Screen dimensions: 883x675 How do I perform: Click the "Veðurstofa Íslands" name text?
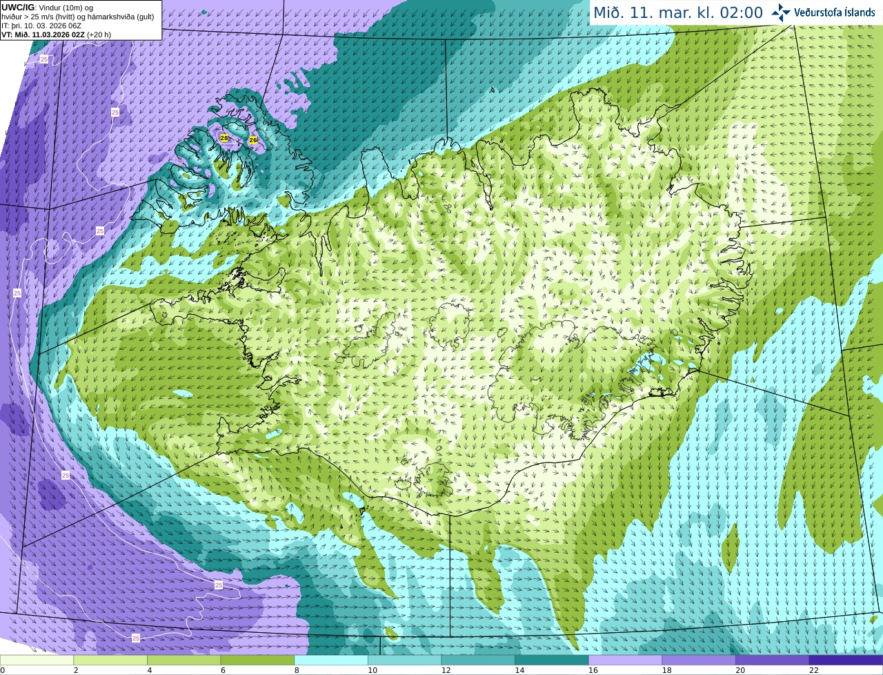[x=835, y=12]
